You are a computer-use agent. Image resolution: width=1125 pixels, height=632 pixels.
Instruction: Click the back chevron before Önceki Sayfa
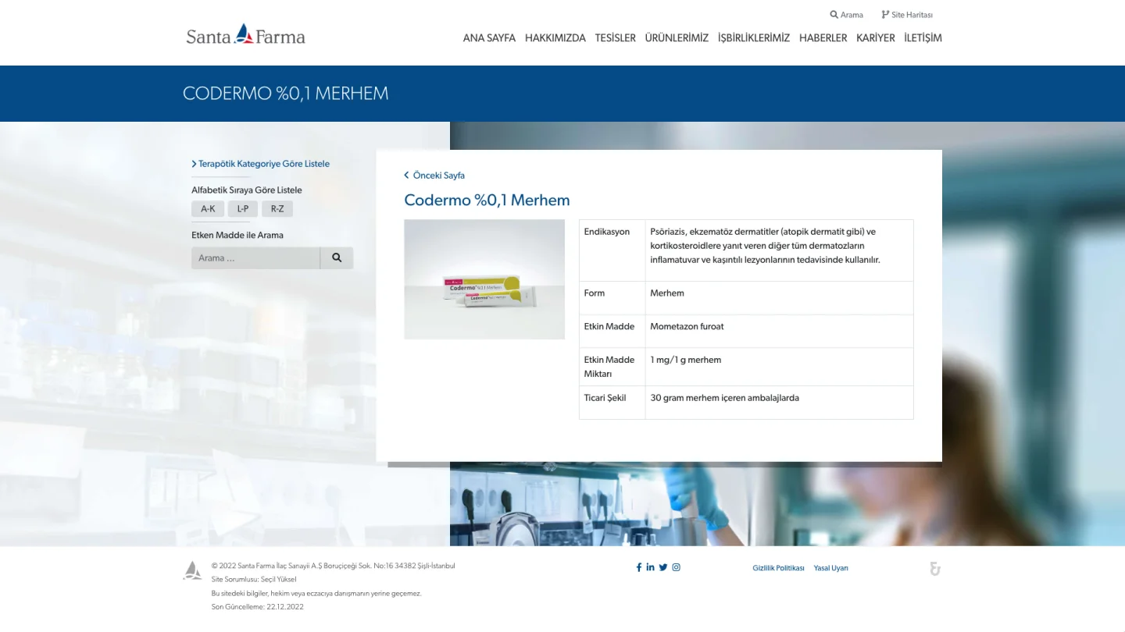406,176
